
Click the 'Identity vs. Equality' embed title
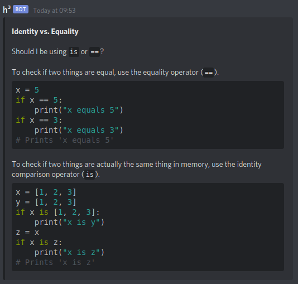pos(45,32)
